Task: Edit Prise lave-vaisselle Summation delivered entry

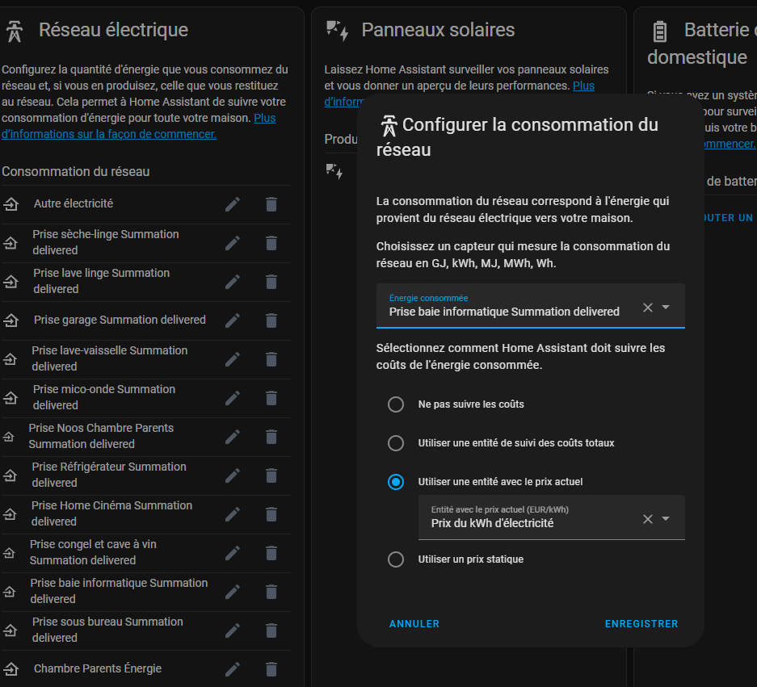Action: (233, 359)
